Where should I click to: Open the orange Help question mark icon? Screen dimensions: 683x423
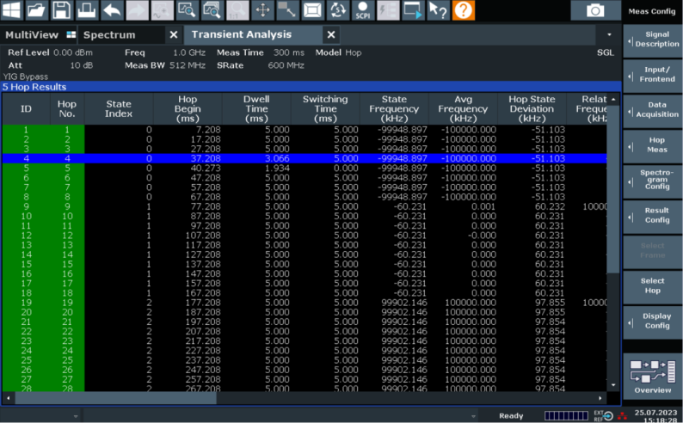pos(464,10)
